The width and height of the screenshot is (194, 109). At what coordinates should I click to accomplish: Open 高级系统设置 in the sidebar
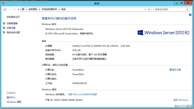click(x=13, y=32)
